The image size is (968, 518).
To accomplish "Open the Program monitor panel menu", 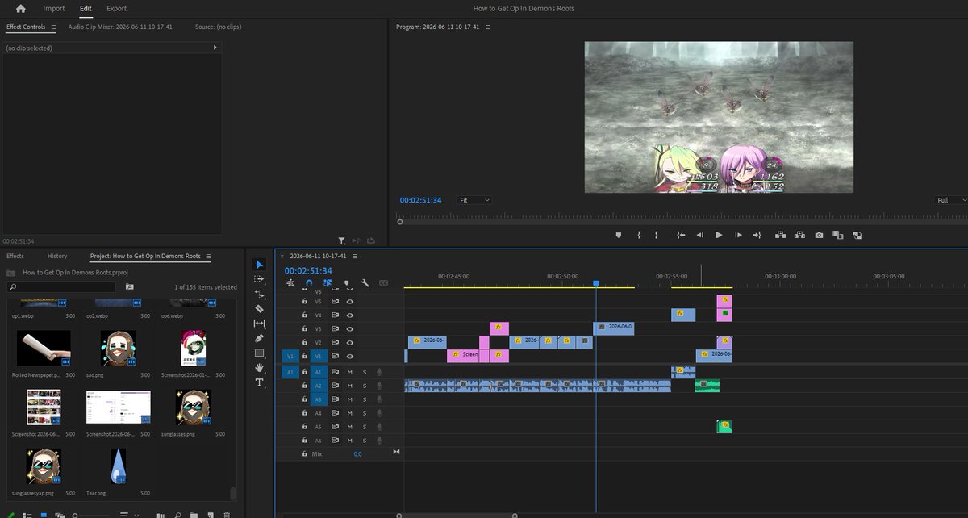I will coord(487,27).
